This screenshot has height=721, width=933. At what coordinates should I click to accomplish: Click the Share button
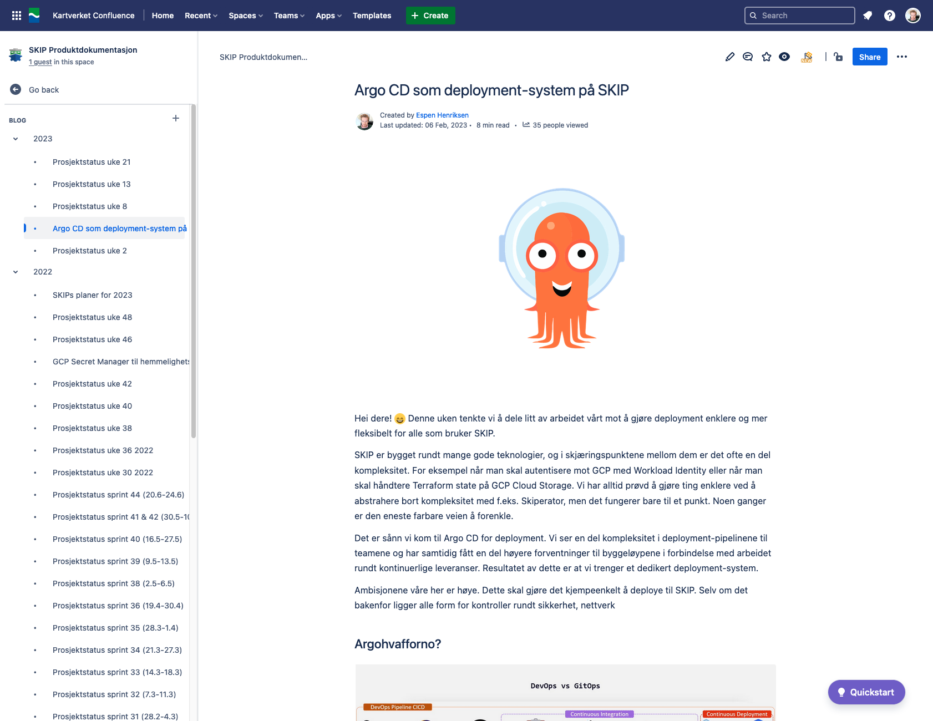[870, 57]
